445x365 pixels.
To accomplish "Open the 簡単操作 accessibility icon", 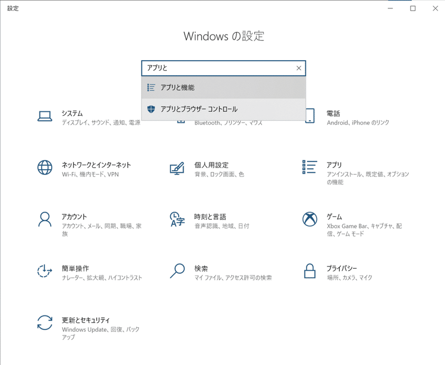I will (x=44, y=271).
